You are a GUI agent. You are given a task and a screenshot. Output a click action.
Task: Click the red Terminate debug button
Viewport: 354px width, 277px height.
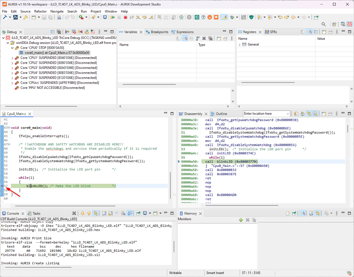coord(125,17)
